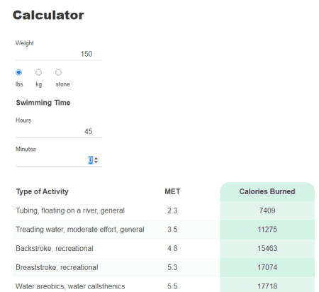This screenshot has width=319, height=292.
Task: Click the Treading water, moderate effort row
Action: pos(164,230)
